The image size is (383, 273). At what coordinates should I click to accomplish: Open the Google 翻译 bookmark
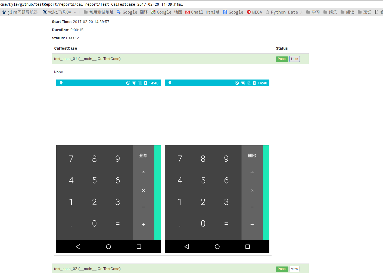point(132,12)
